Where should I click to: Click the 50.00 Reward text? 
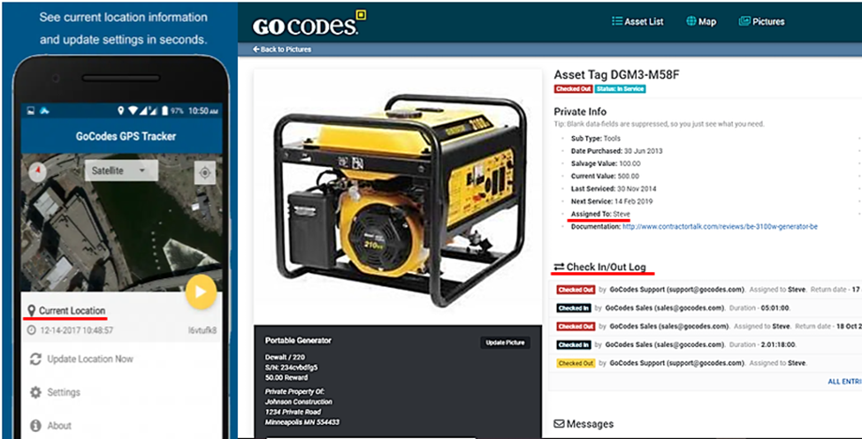tap(286, 377)
